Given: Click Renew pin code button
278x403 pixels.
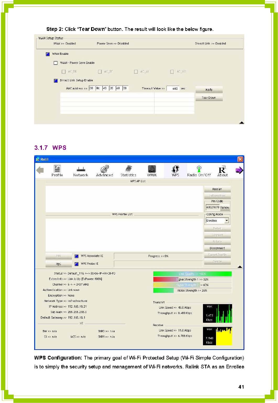Looking at the screenshot, I should click(225, 208).
